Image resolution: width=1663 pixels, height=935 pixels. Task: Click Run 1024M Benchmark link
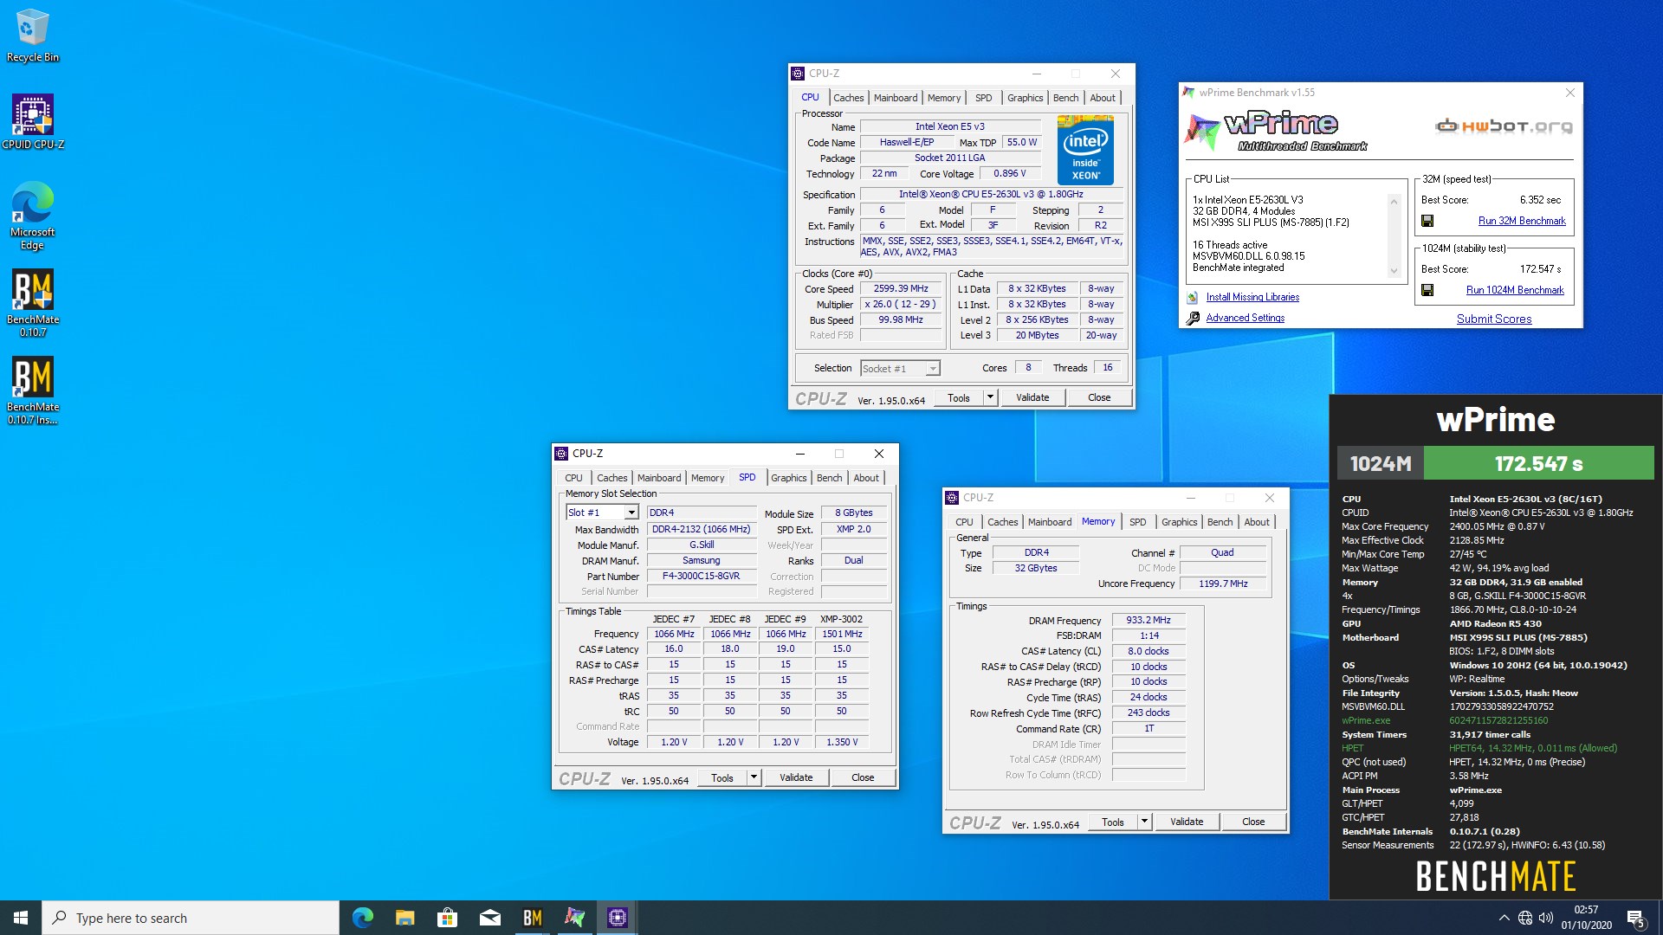point(1515,290)
